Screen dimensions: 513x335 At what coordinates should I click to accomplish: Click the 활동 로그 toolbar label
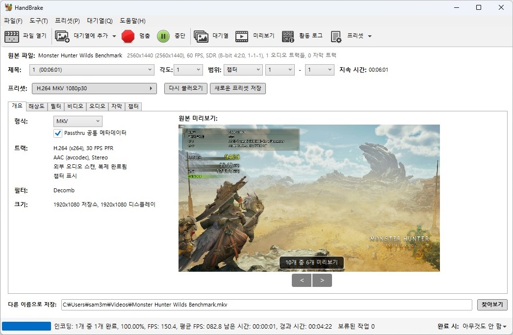pos(310,36)
